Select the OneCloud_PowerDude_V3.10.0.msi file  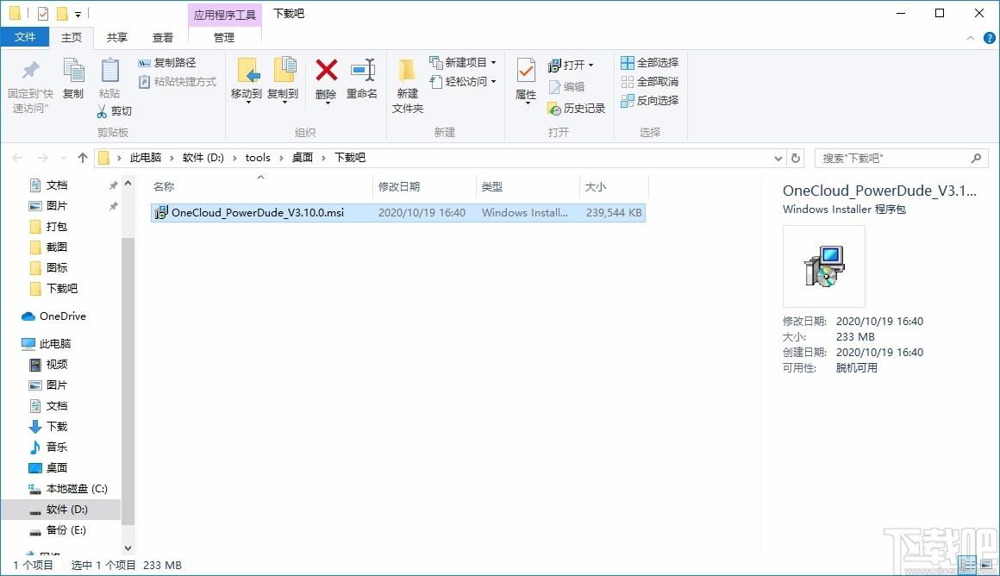(398, 212)
